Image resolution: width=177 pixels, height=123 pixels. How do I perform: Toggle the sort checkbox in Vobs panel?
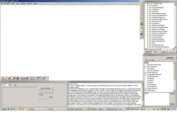tap(152, 52)
